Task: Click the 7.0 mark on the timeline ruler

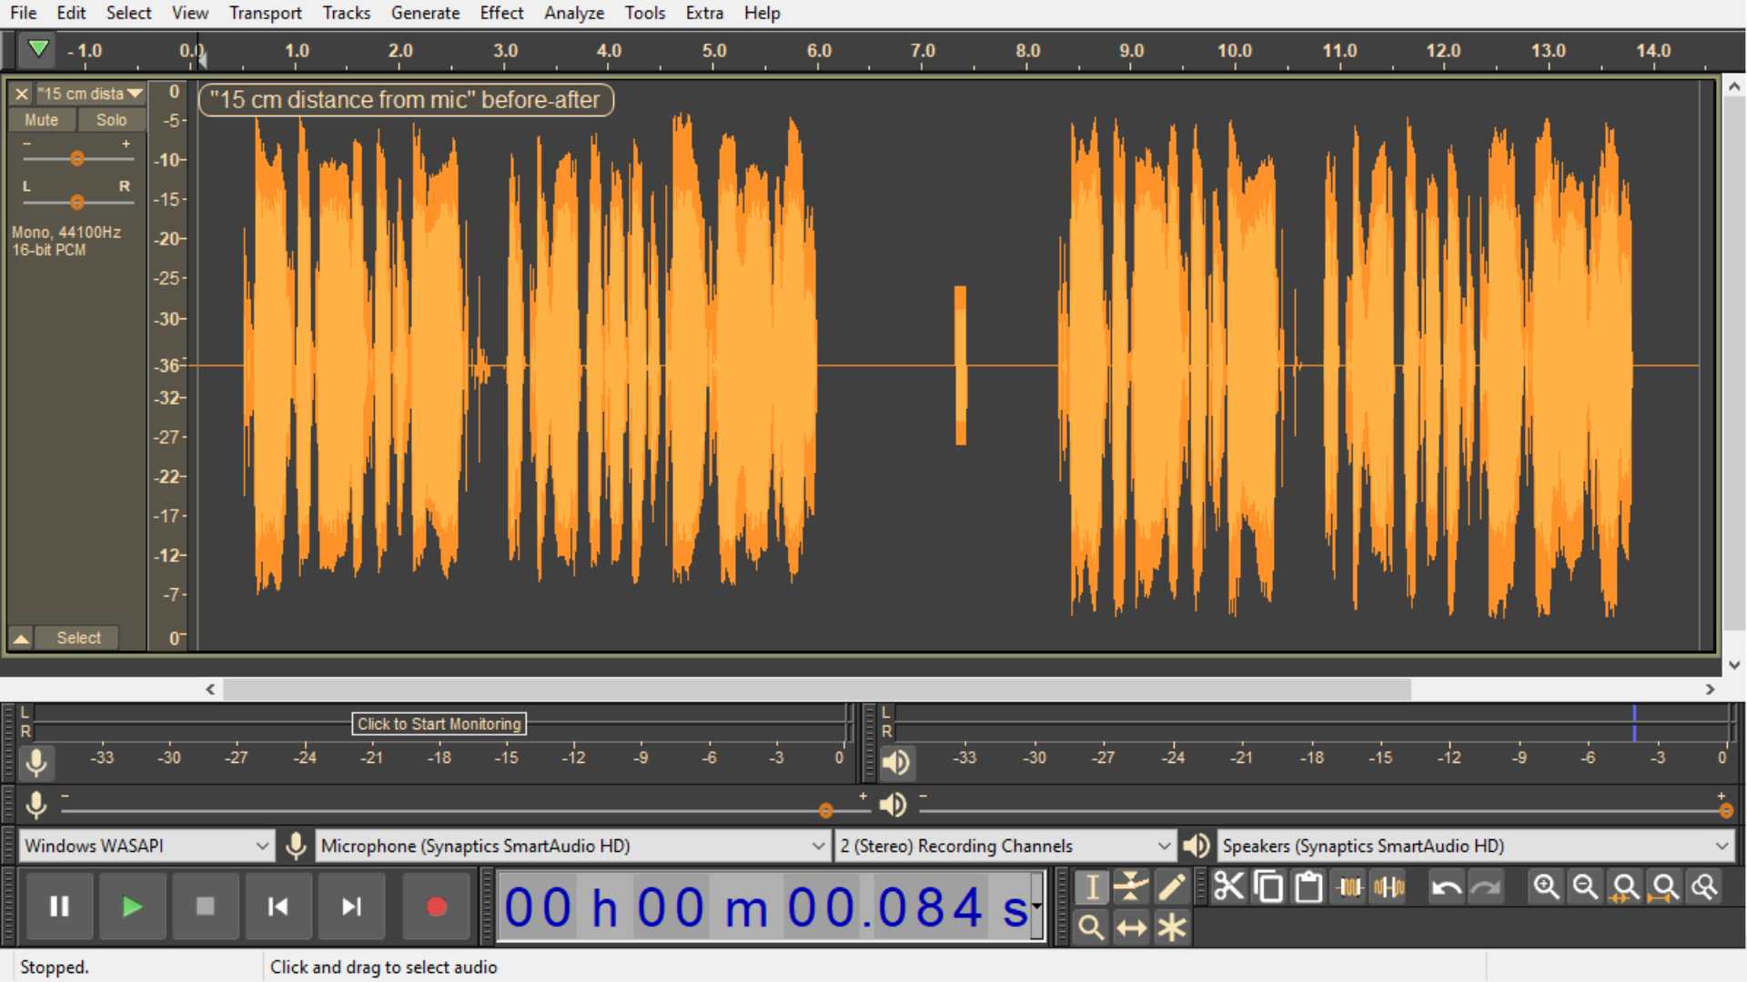Action: point(923,51)
